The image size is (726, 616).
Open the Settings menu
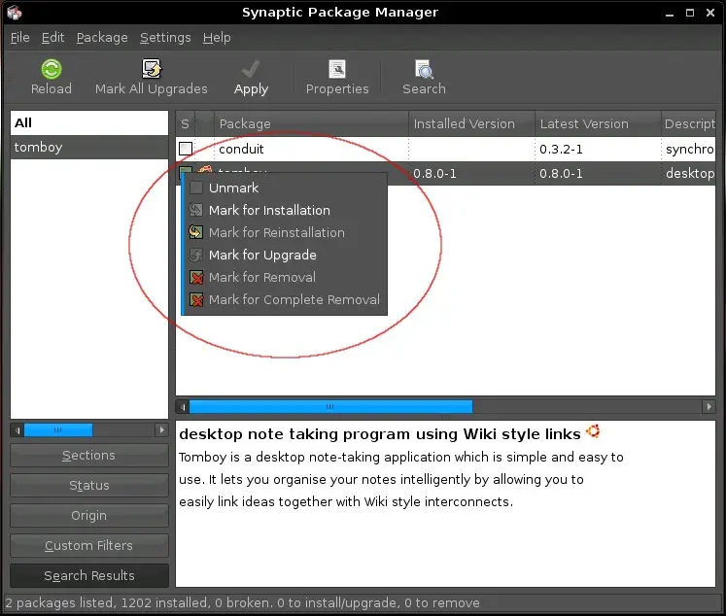[165, 38]
